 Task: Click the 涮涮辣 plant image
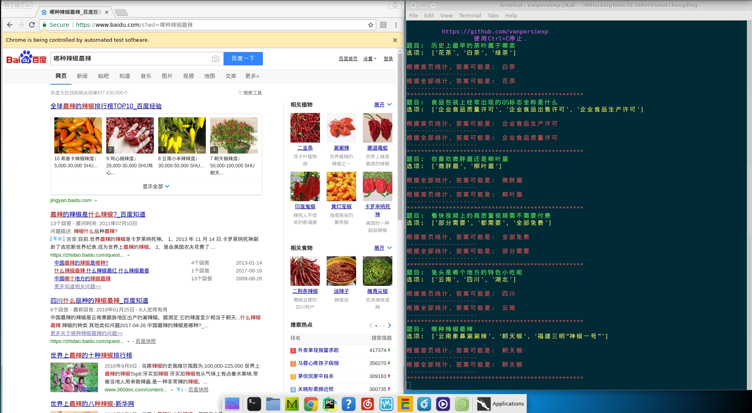click(341, 128)
